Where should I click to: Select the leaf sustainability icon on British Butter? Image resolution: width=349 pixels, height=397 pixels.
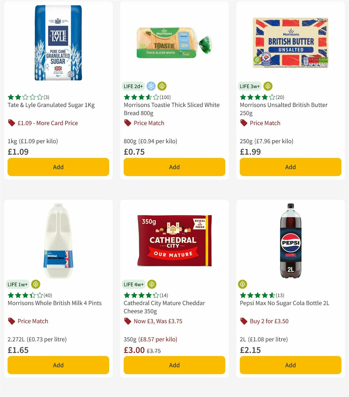click(268, 86)
